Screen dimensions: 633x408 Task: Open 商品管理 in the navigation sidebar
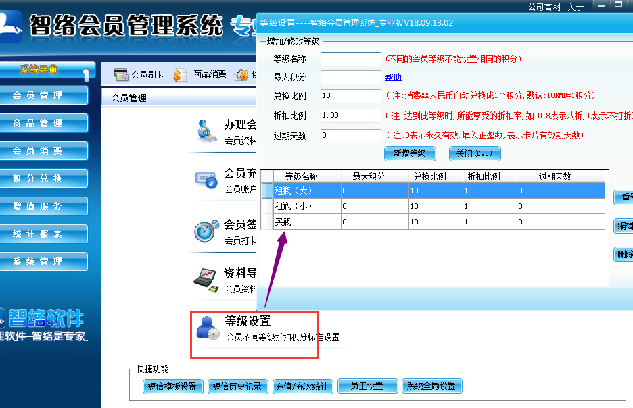tap(44, 124)
